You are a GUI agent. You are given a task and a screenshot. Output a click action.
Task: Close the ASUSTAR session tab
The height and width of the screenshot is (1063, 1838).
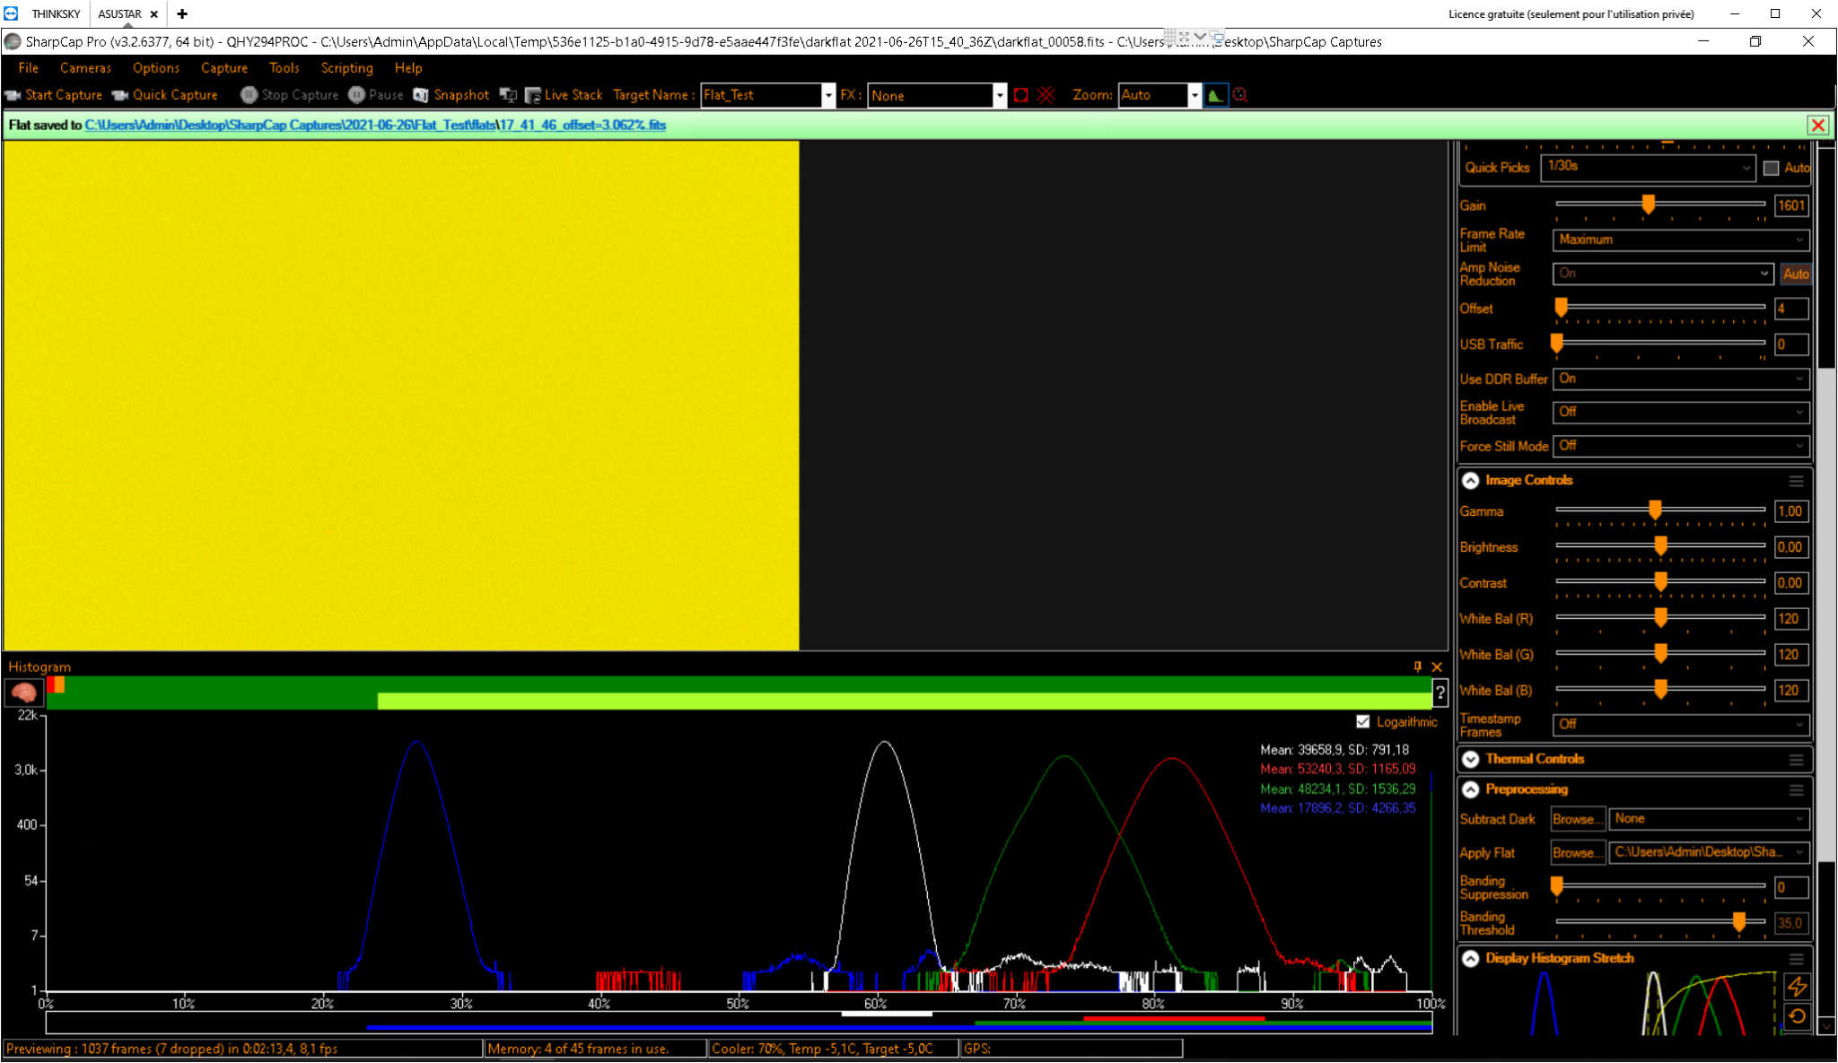click(154, 14)
